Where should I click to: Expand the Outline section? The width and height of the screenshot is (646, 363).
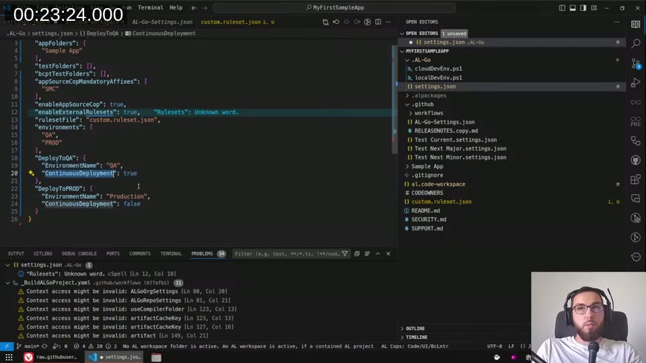pyautogui.click(x=402, y=329)
